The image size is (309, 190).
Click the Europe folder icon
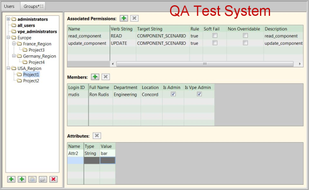(14, 37)
